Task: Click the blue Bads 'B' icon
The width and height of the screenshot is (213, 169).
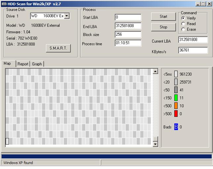Action: pos(176,127)
